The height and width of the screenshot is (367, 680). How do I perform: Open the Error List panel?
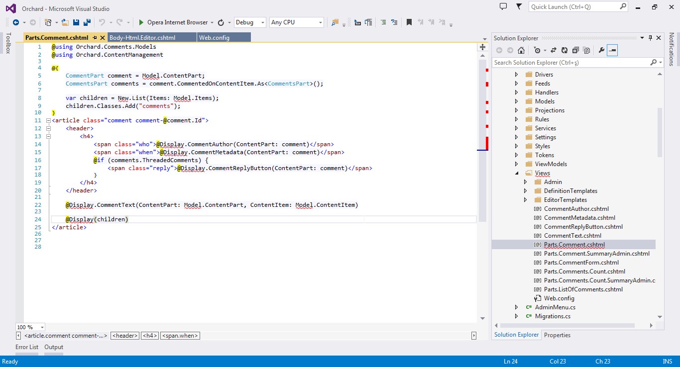pyautogui.click(x=27, y=347)
